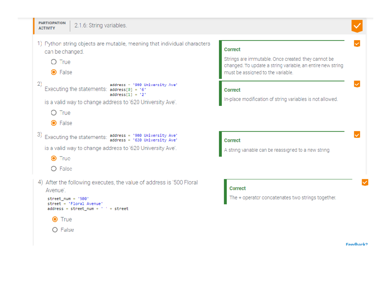Choose False for question 2 index assignment
The height and width of the screenshot is (302, 391).
pyautogui.click(x=54, y=123)
